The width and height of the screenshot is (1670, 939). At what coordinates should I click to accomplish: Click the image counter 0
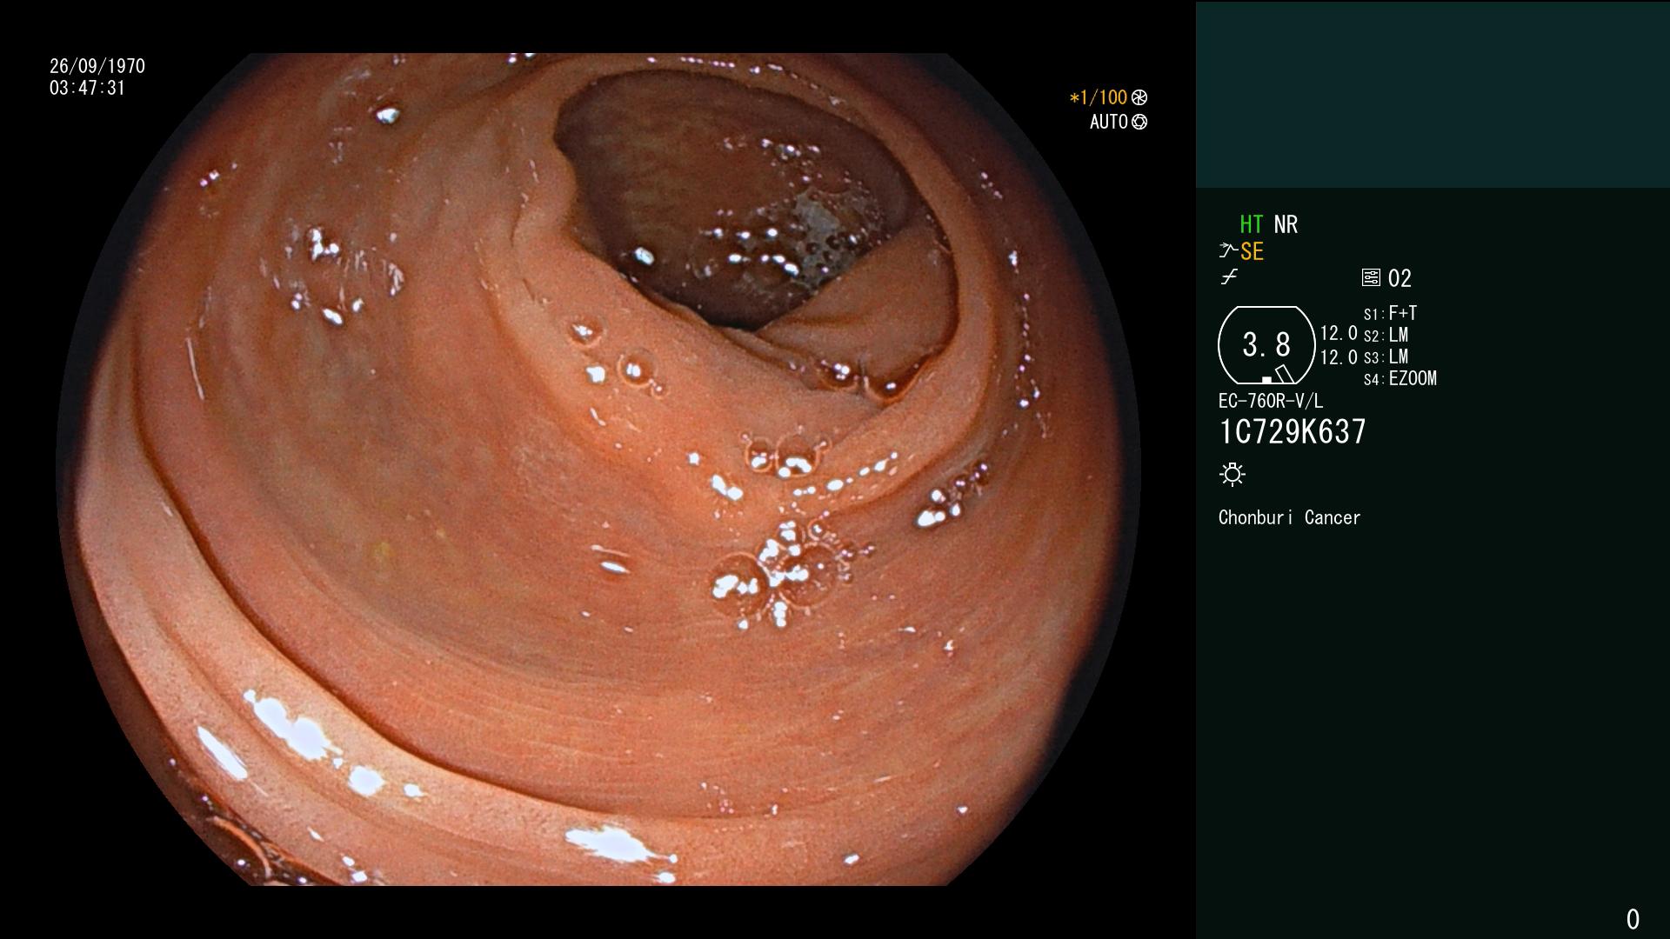click(x=1633, y=919)
